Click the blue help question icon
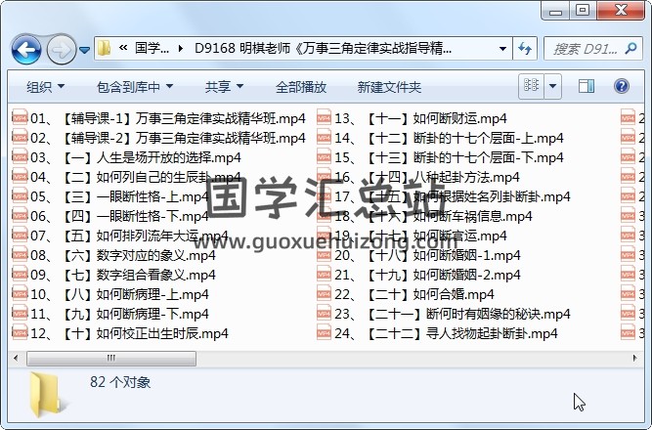Screen dimensions: 652x430 [x=622, y=86]
